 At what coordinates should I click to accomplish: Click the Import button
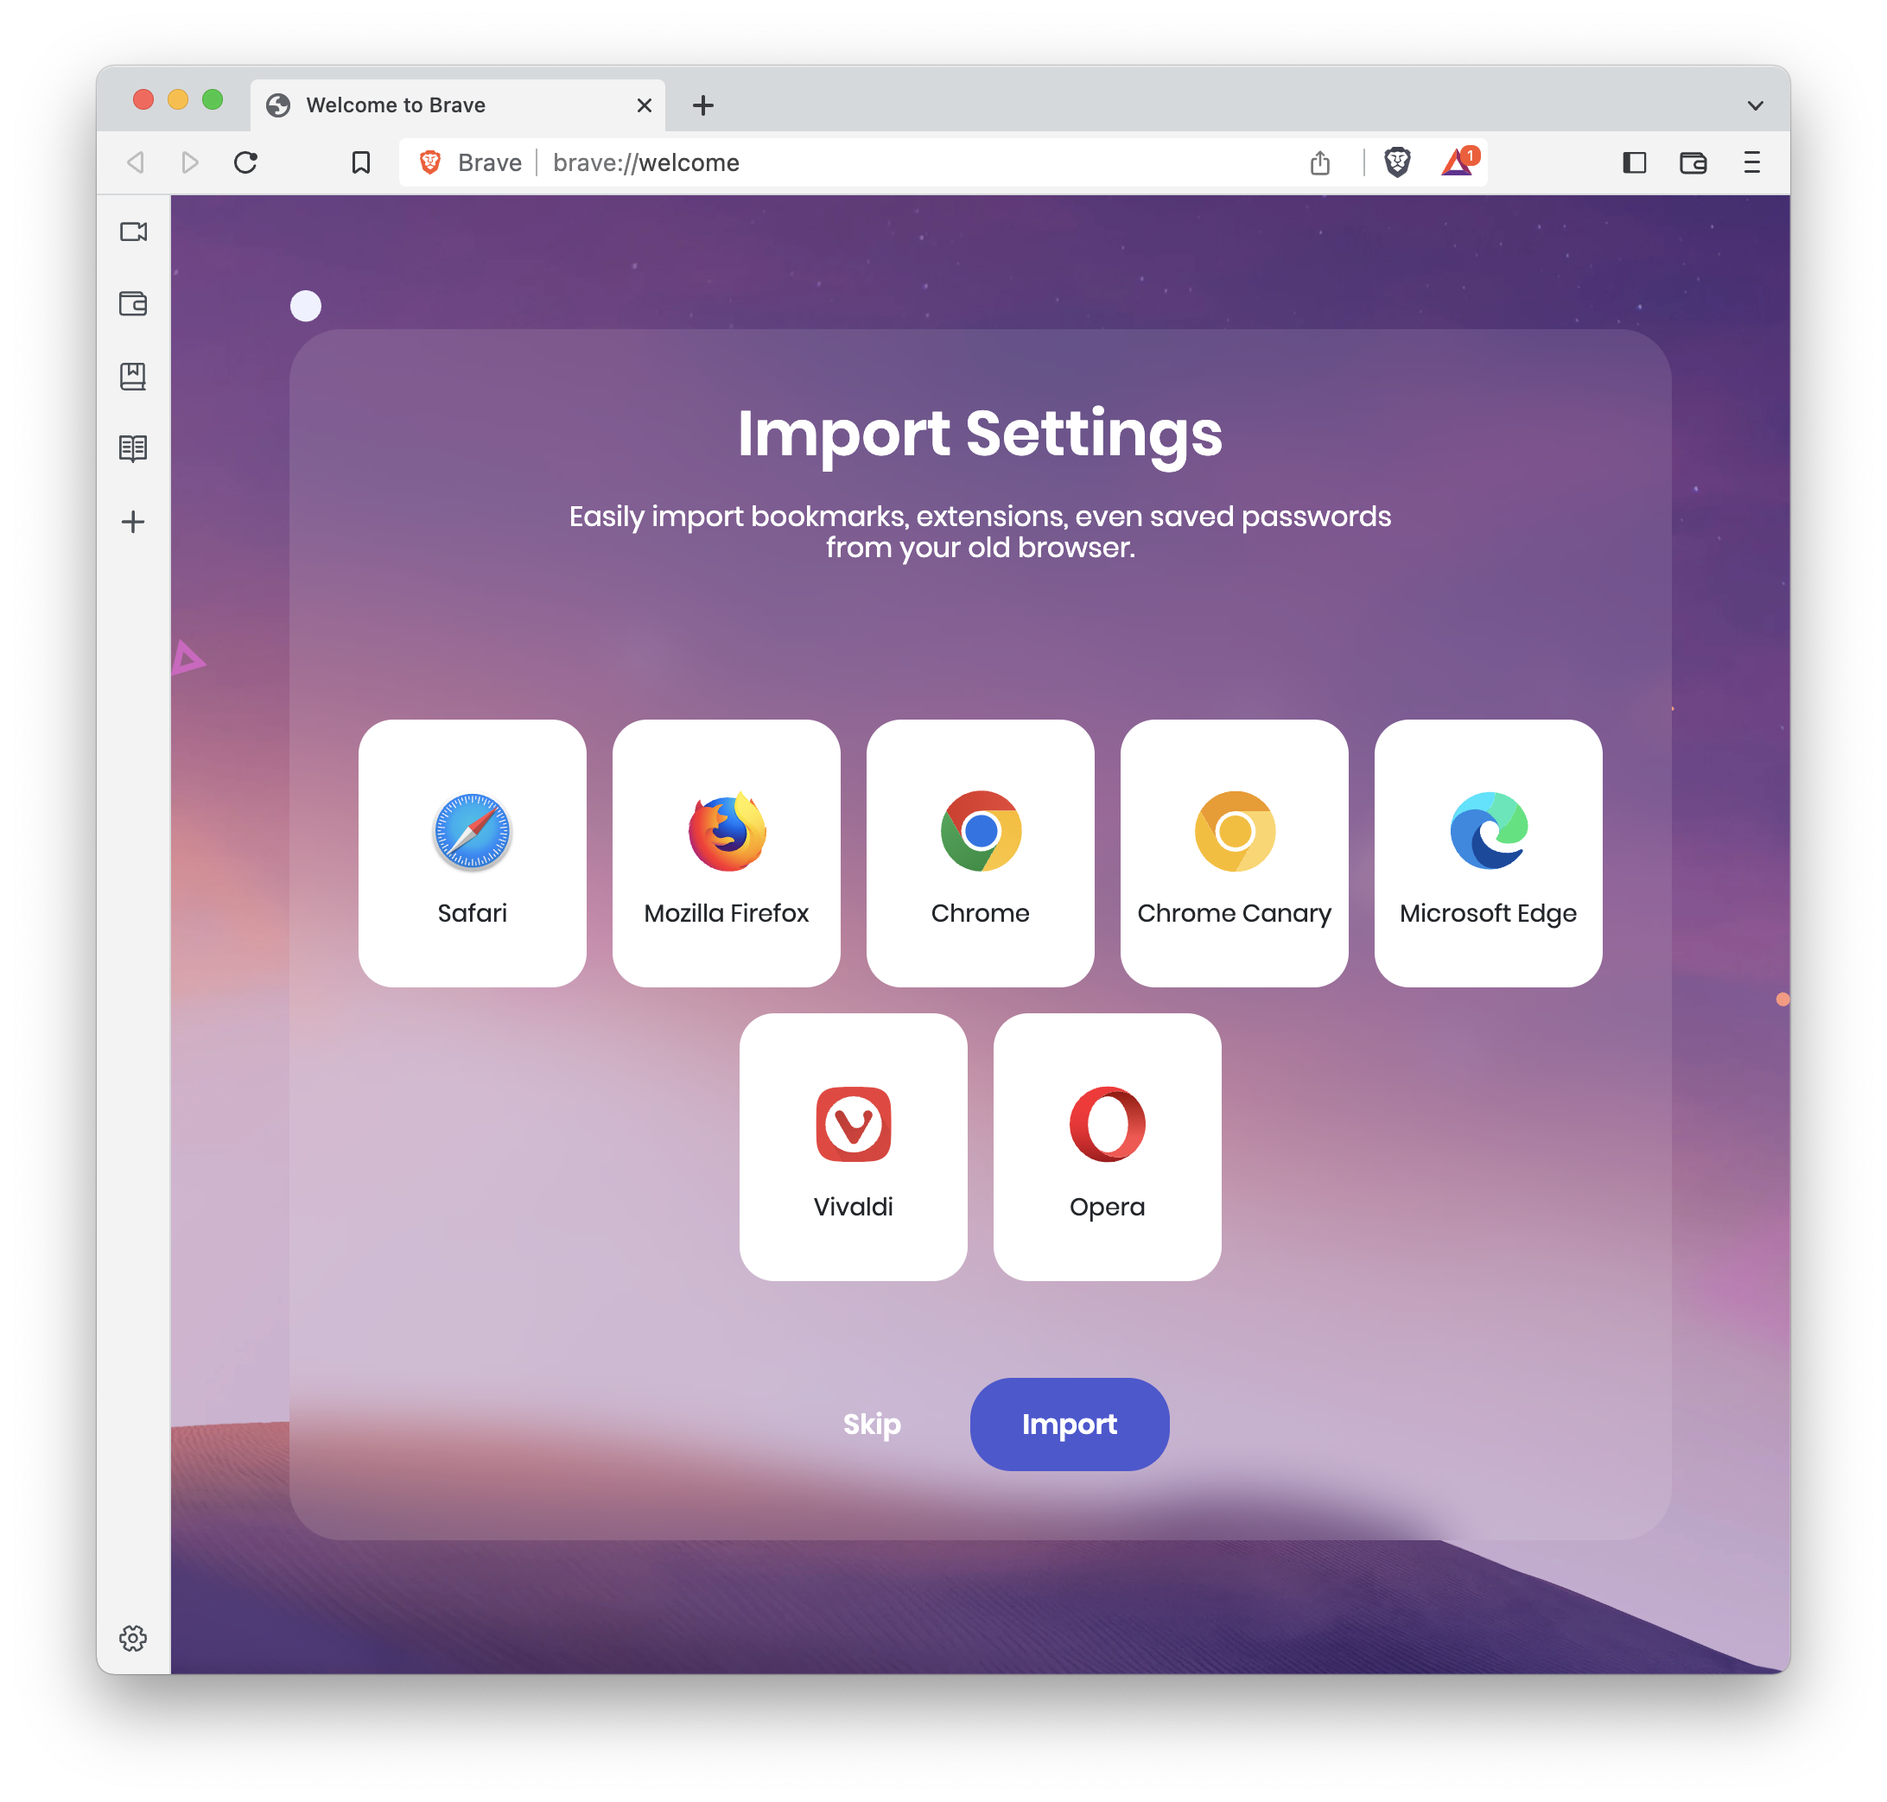[x=1070, y=1423]
